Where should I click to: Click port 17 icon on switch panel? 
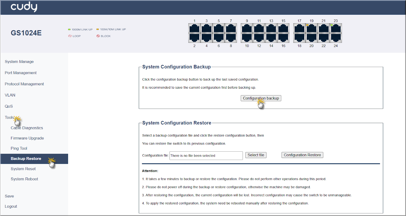click(299, 28)
